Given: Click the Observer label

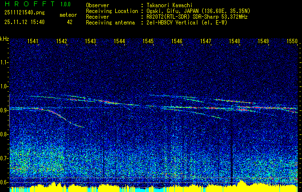Looking at the screenshot, I should [97, 5].
